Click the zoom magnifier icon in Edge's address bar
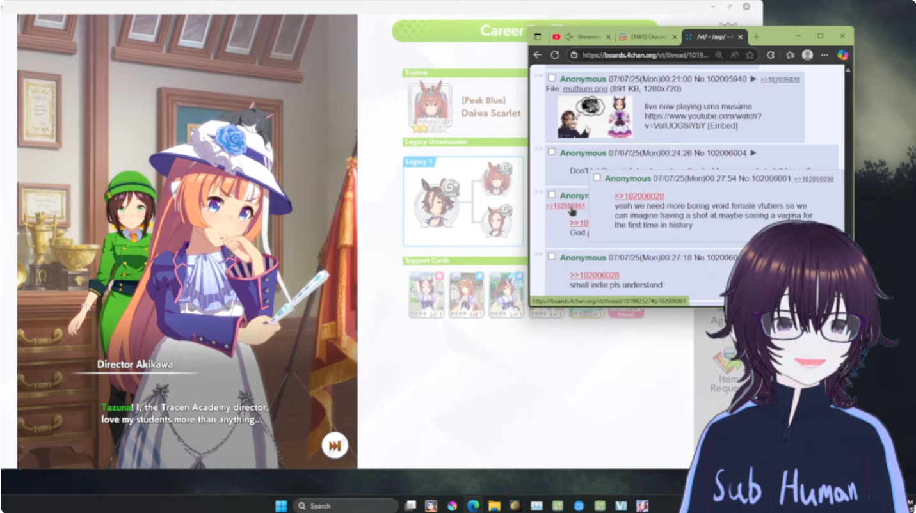 point(719,55)
